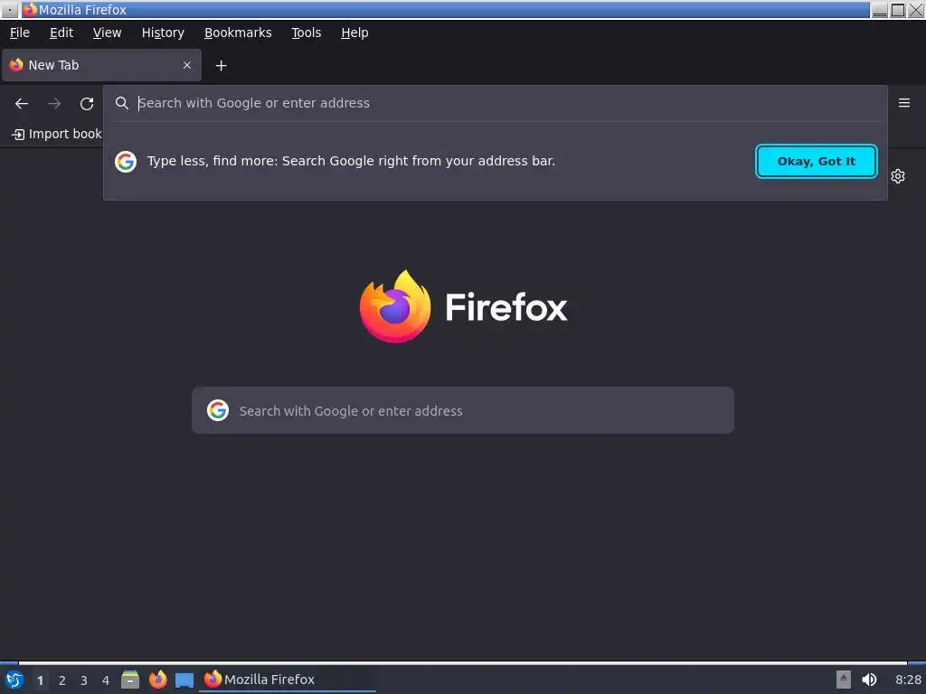
Task: Click the Firefox logo on the page
Action: pyautogui.click(x=395, y=306)
